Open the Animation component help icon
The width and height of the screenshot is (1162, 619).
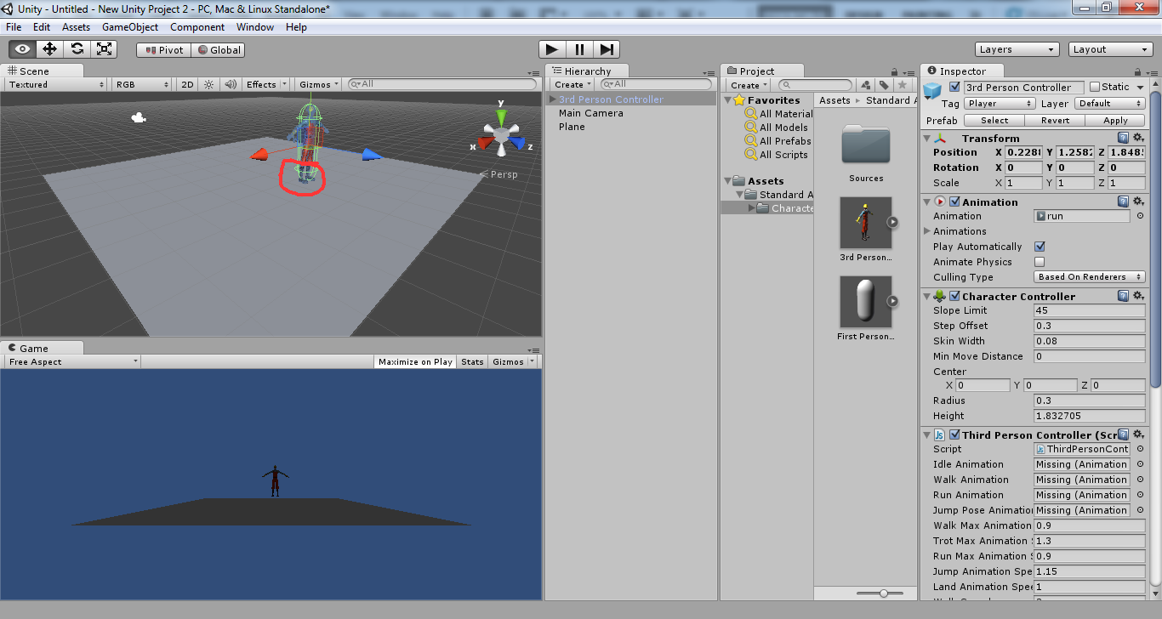pos(1123,202)
